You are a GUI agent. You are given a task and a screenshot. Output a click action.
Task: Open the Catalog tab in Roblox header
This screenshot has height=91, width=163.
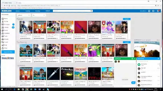[x=28, y=11]
